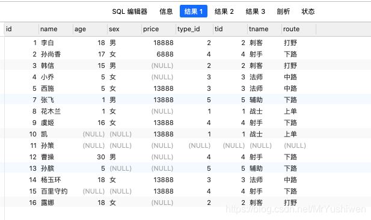Image resolution: width=371 pixels, height=220 pixels.
Task: Click age value 17 for 孙尚香
Action: tap(102, 54)
